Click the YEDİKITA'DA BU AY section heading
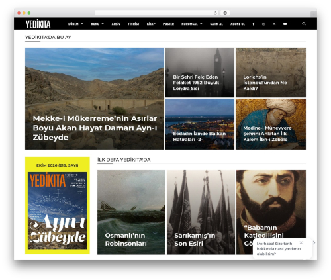 [48, 38]
